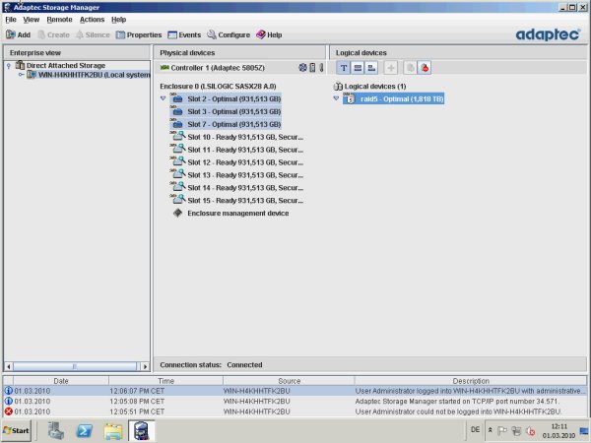Click the Help toolbar button with book icon
The width and height of the screenshot is (591, 443).
(269, 34)
